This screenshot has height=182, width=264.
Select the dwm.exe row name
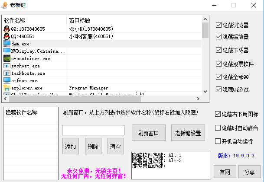[x=20, y=44]
